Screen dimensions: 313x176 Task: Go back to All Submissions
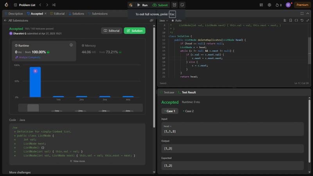(16, 20)
